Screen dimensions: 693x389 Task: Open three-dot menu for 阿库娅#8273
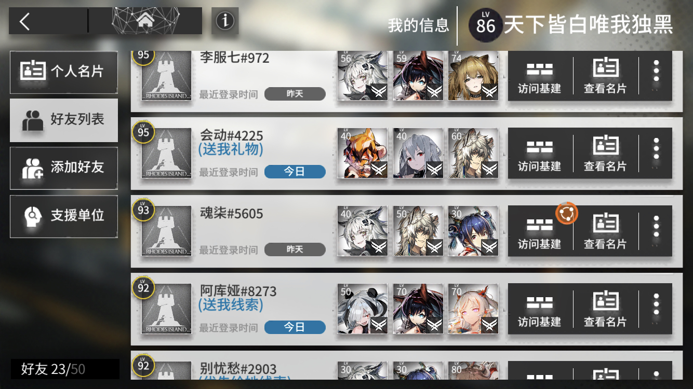point(657,309)
